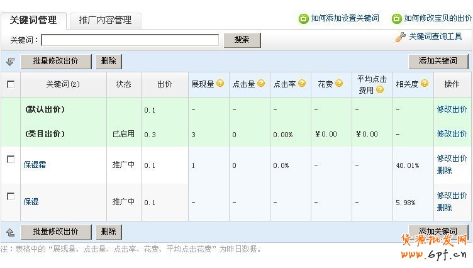Screen dimensions: 473x268
Task: Switch to the 推广内容管理 tab
Action: pyautogui.click(x=105, y=20)
